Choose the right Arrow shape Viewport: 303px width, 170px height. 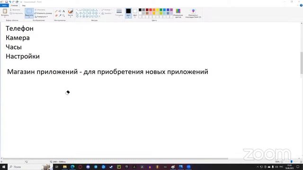click(90, 13)
